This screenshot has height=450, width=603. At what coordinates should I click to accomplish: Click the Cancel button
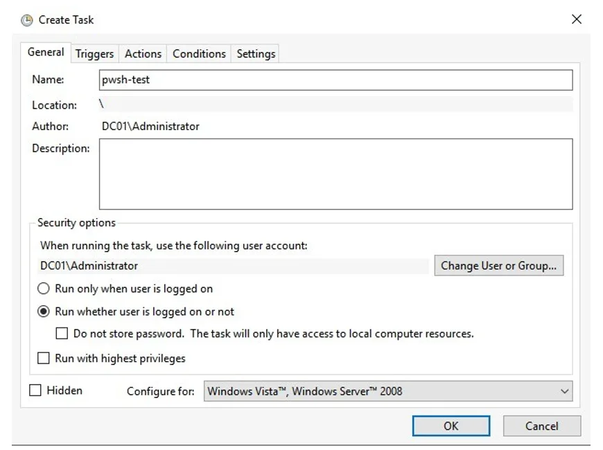coord(541,426)
